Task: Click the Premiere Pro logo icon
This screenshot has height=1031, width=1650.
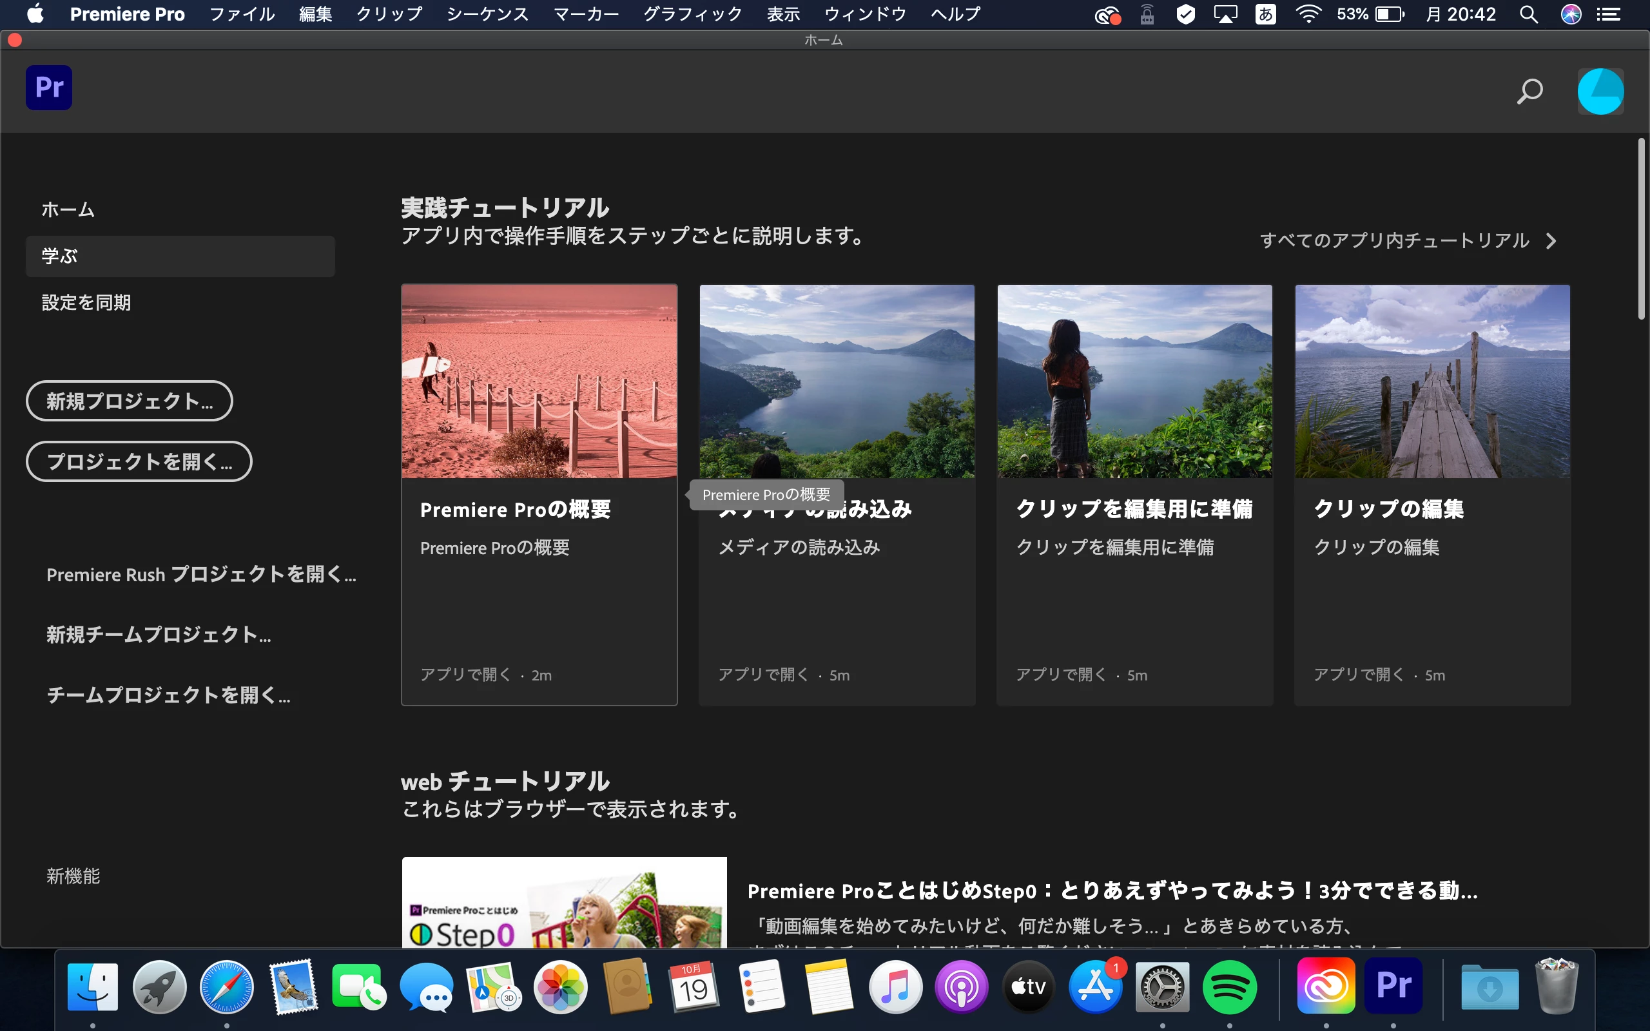Action: (48, 87)
